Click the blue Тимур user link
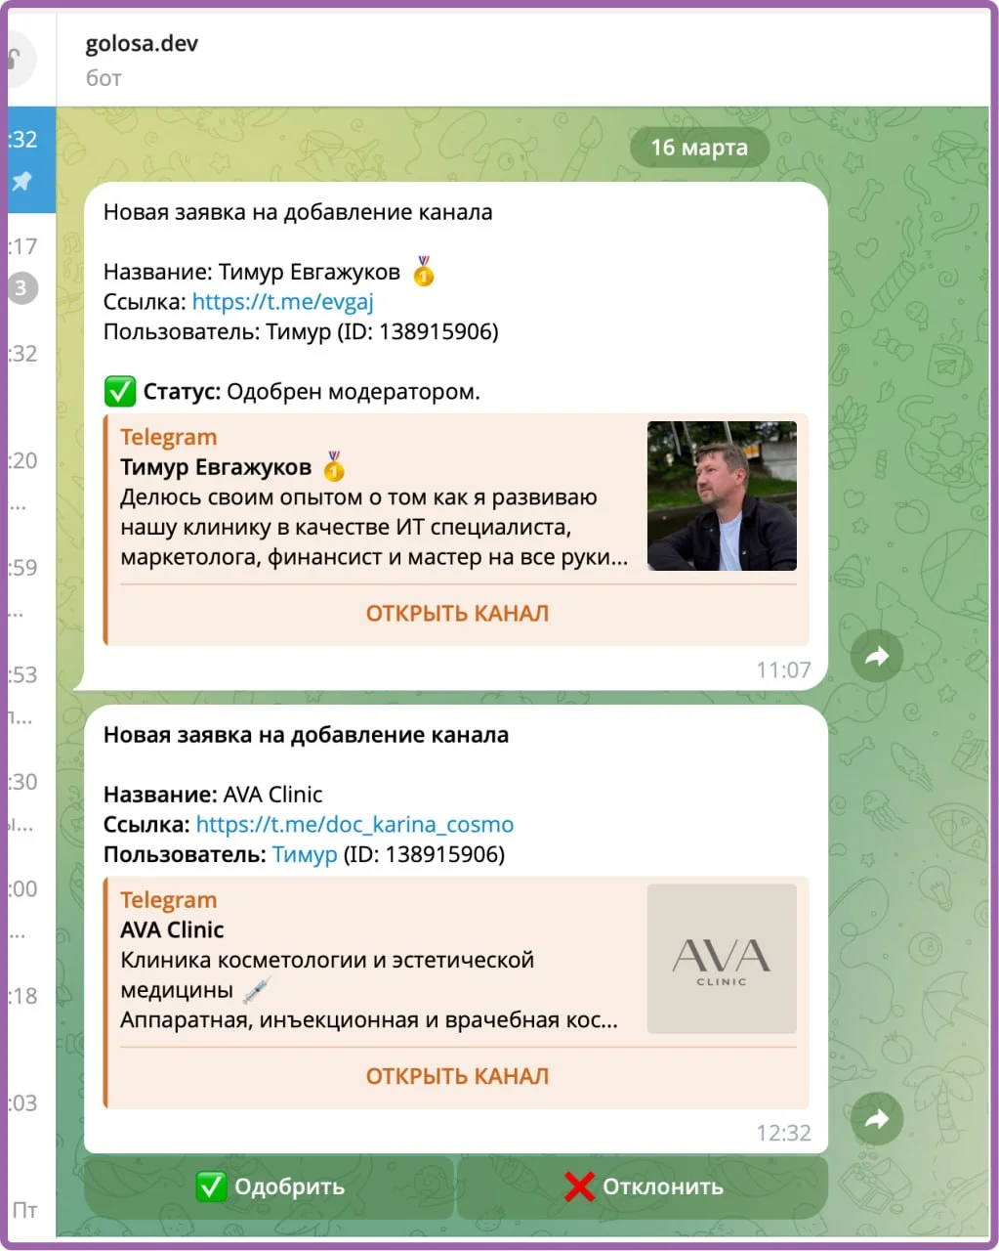The image size is (999, 1251). pyautogui.click(x=305, y=854)
